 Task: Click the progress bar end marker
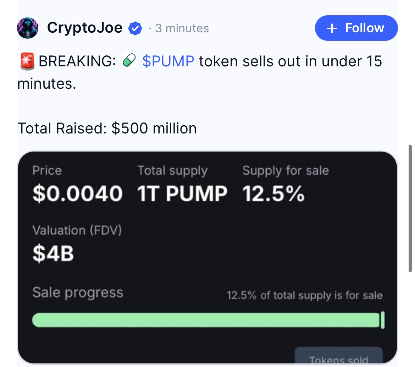(382, 320)
